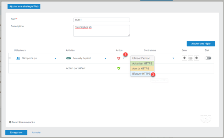The height and width of the screenshot is (138, 224).
Task: Click the Annuler link
Action: coord(36,132)
